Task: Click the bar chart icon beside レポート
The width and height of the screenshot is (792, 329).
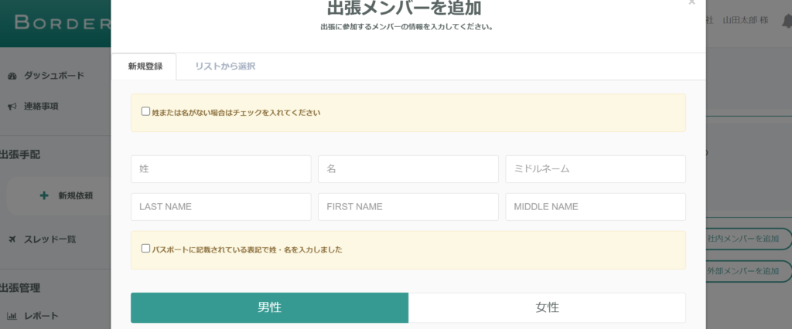Action: click(x=12, y=317)
